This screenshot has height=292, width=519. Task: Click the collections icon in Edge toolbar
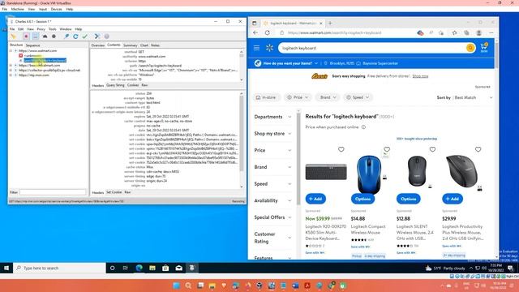466,32
